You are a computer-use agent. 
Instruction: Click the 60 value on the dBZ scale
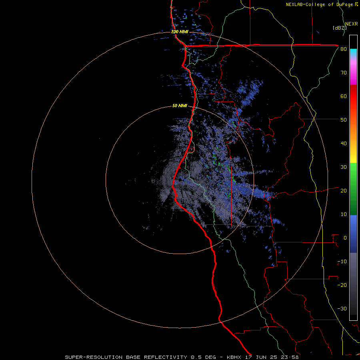[344, 96]
